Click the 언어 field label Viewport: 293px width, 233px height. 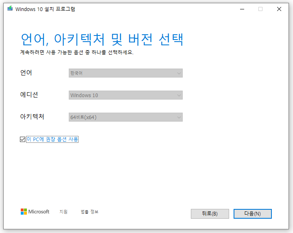pos(26,73)
